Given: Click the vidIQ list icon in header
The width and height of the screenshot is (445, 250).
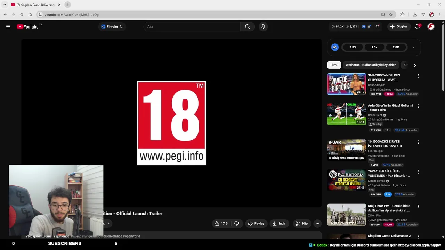Looking at the screenshot, I should click(x=369, y=27).
